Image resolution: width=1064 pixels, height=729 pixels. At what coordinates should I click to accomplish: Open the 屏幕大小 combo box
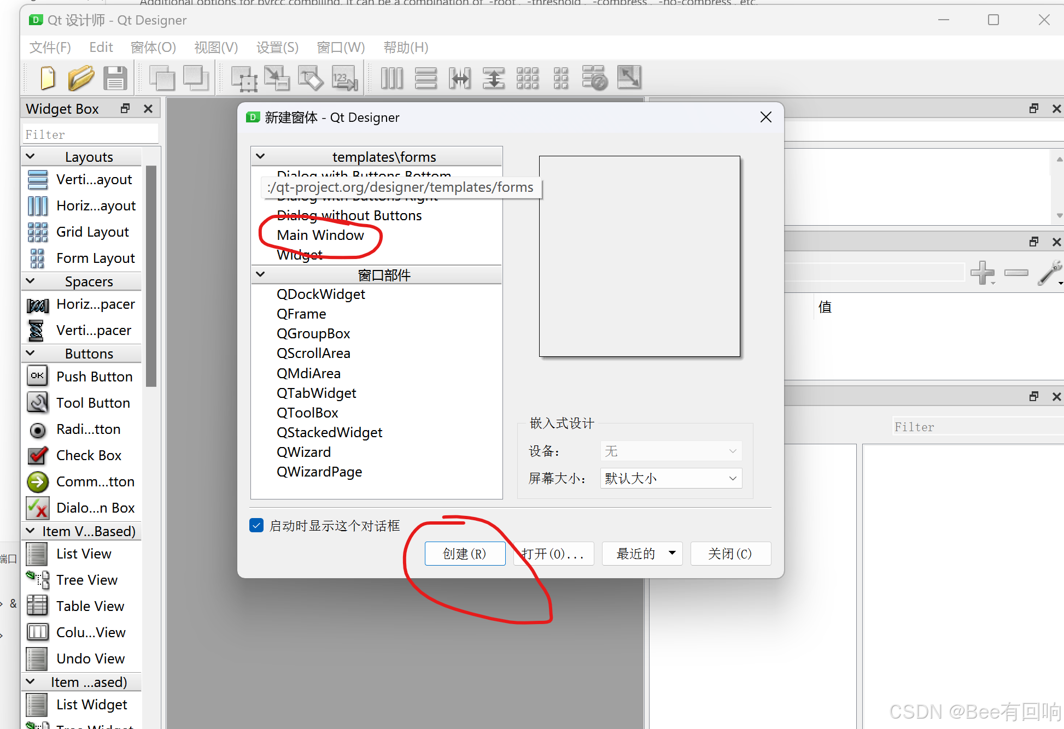tap(671, 478)
